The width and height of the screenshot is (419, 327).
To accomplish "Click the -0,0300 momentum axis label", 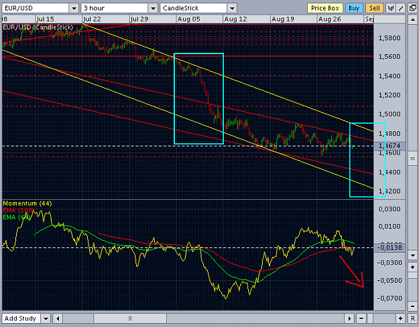I will pos(389,263).
